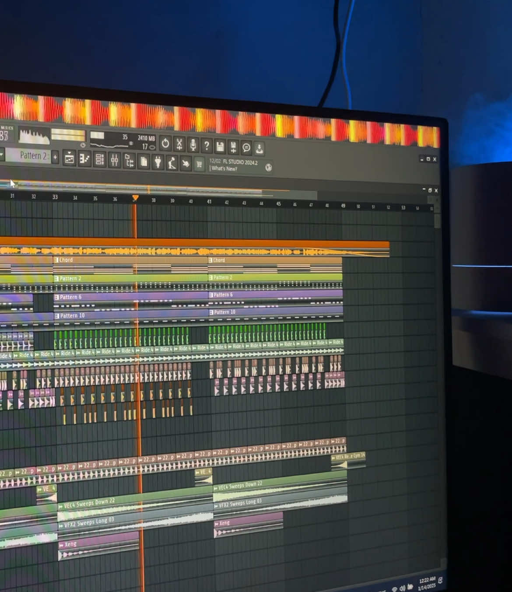Screen dimensions: 512x592
Task: Open the What's New? news link
Action: [224, 168]
